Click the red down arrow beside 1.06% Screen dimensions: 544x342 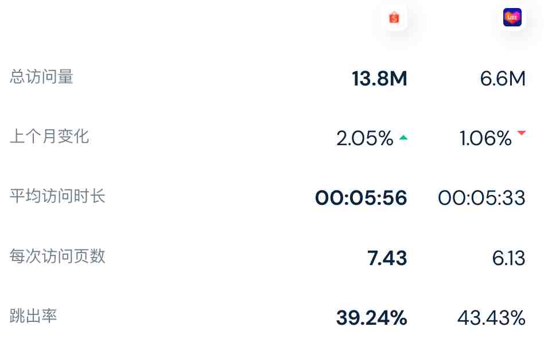[x=521, y=133]
